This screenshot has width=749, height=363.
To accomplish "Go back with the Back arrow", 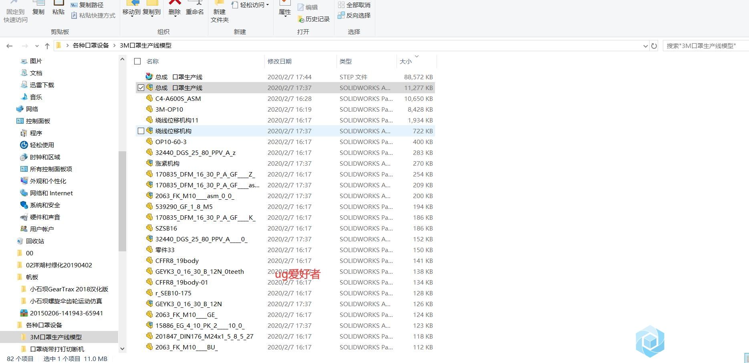I will [10, 46].
